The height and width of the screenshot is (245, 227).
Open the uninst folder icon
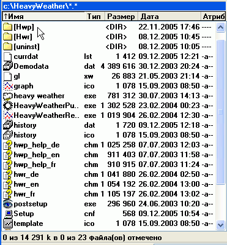pos(7,47)
